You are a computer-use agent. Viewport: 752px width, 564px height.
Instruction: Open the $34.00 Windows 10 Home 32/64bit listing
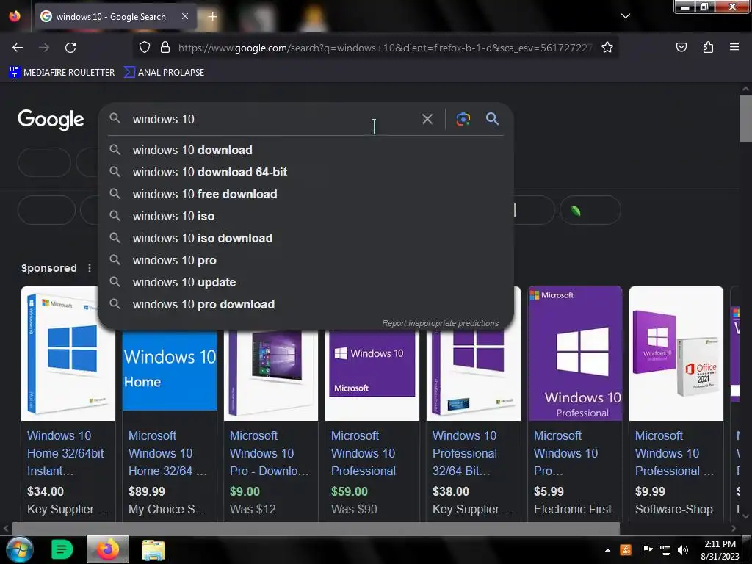[65, 453]
